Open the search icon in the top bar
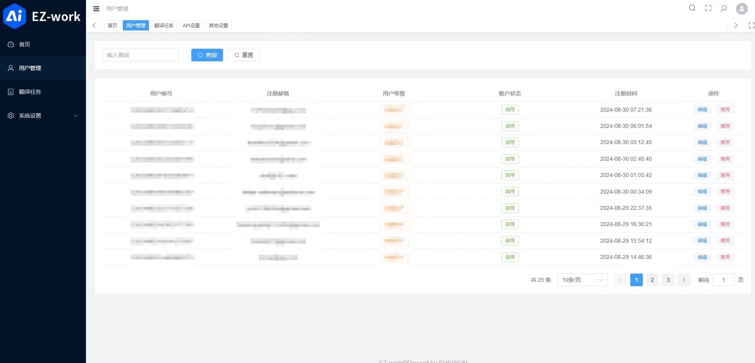 click(x=692, y=8)
